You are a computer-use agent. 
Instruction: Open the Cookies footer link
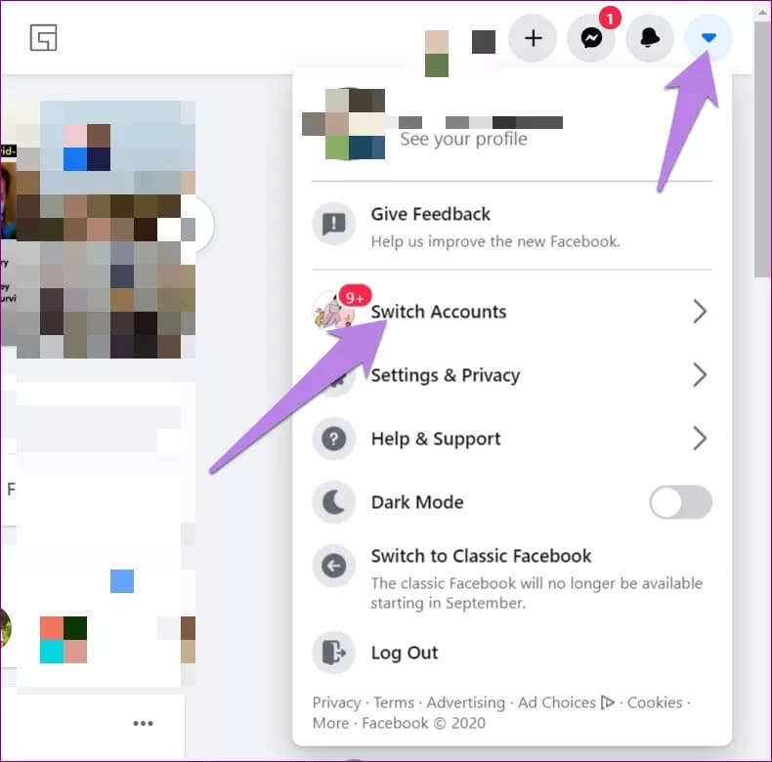655,702
